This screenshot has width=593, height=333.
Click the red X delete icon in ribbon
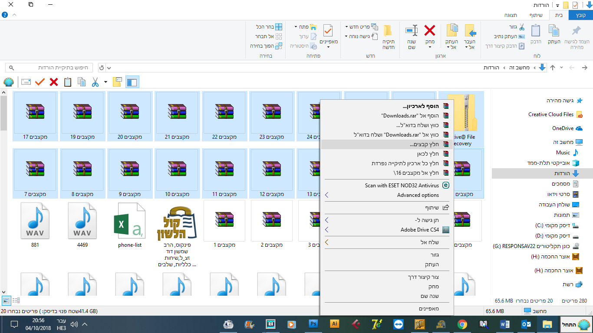(x=429, y=31)
